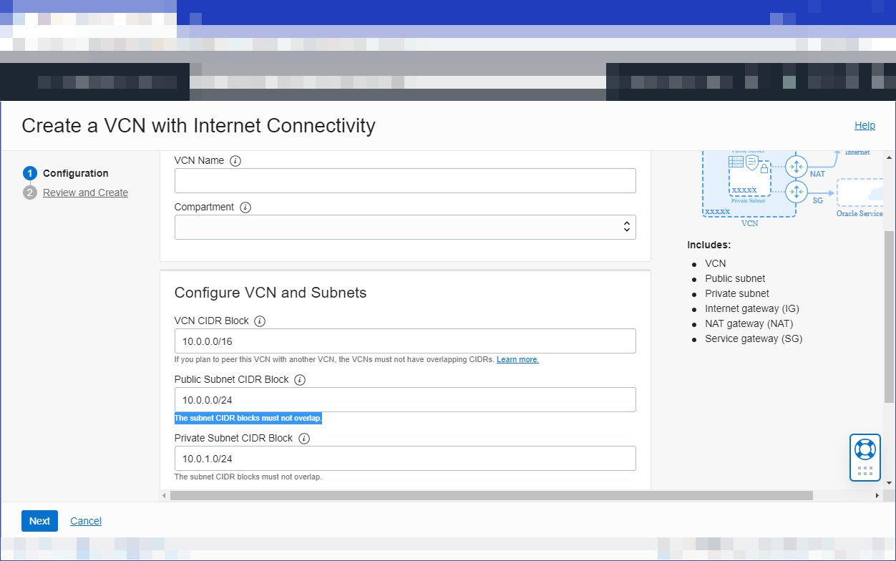
Task: Click the VCN Name info icon
Action: (235, 160)
